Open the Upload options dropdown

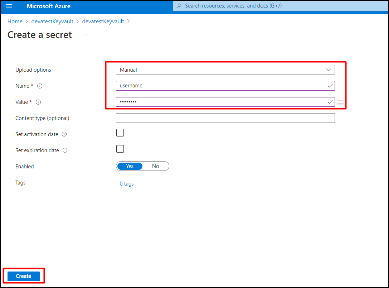(225, 70)
